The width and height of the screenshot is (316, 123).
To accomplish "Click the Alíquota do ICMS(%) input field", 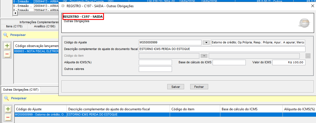I will [155, 62].
